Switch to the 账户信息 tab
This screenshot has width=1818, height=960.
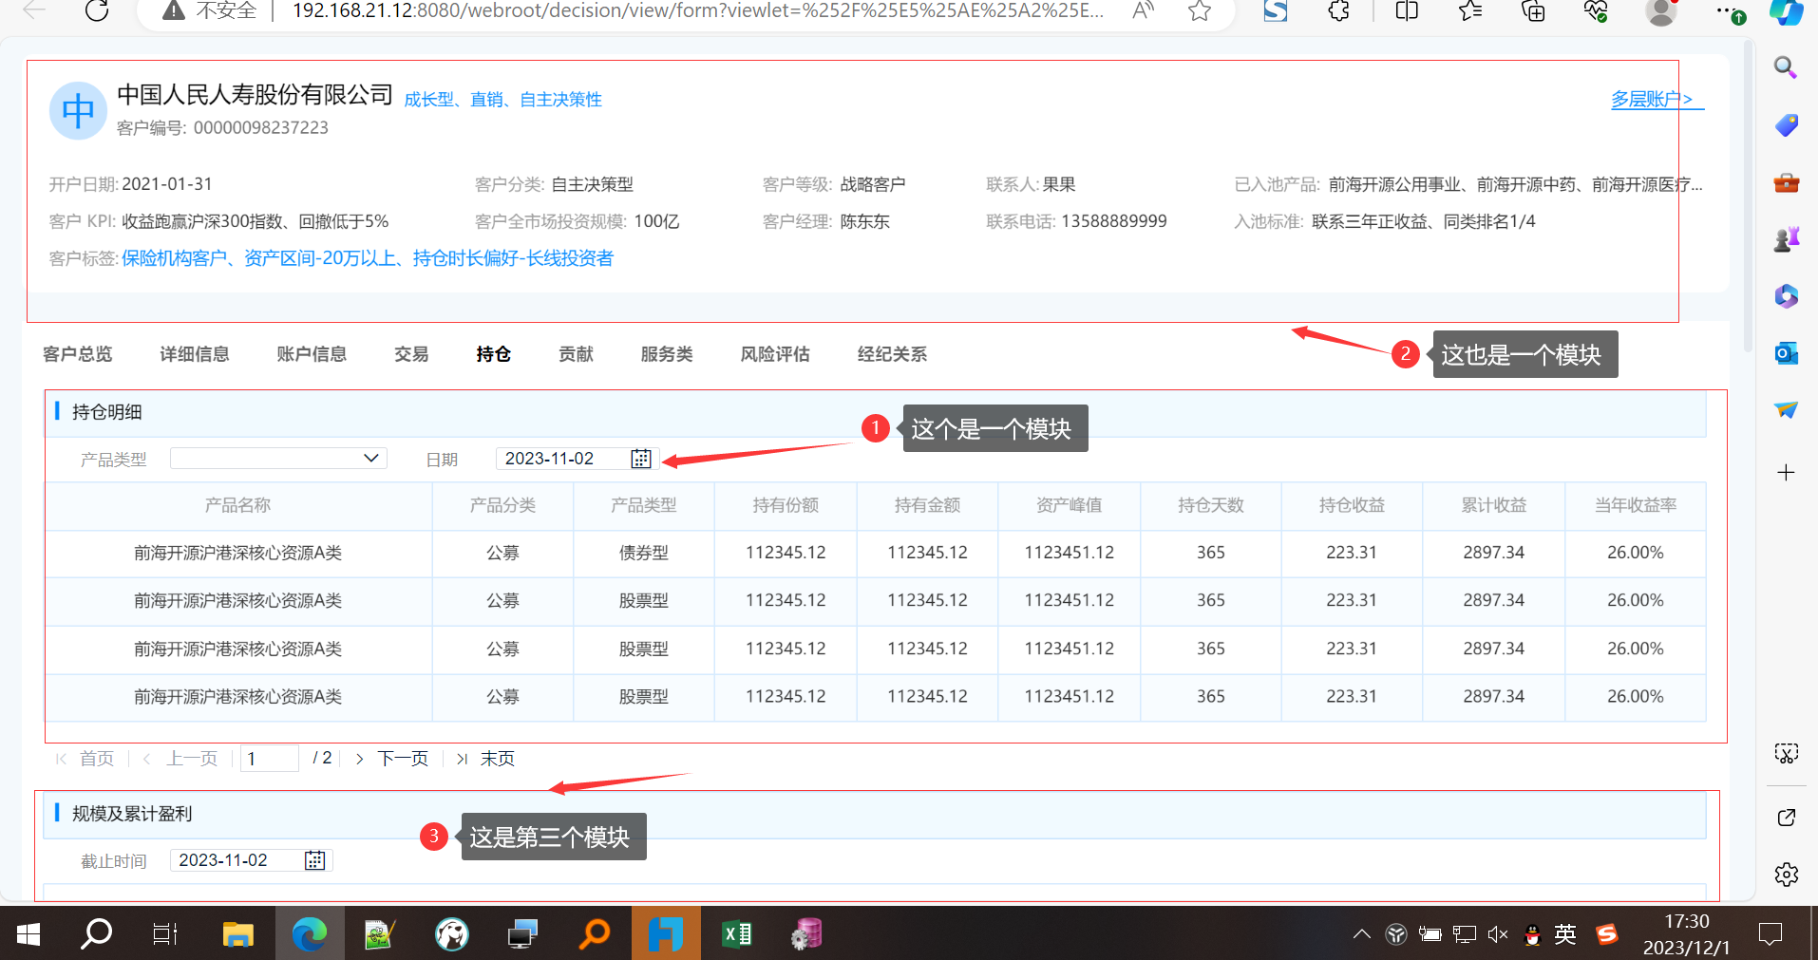312,354
